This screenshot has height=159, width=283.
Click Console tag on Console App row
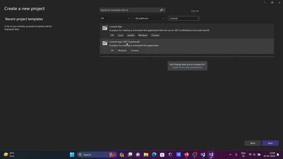point(155,35)
